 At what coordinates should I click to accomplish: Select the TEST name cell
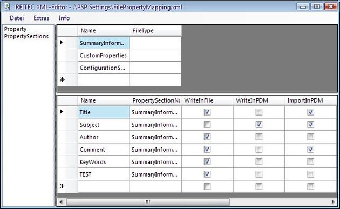104,174
